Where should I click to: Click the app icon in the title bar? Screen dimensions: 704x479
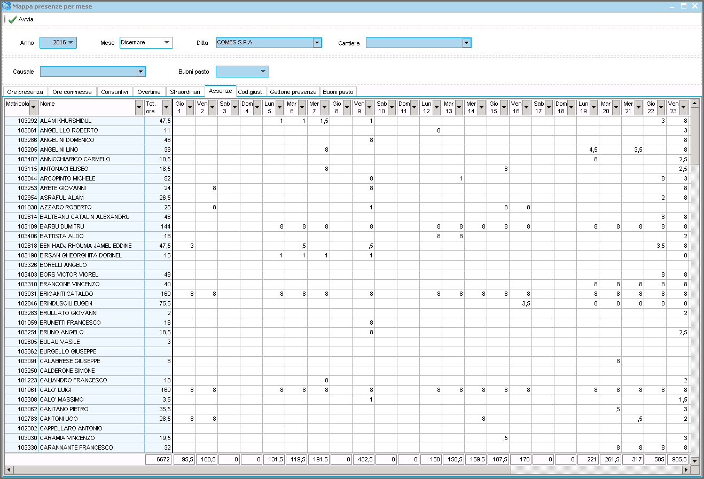pyautogui.click(x=6, y=6)
